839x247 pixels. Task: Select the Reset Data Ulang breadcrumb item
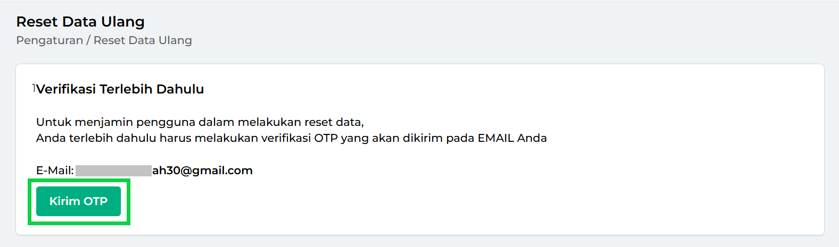pos(143,40)
